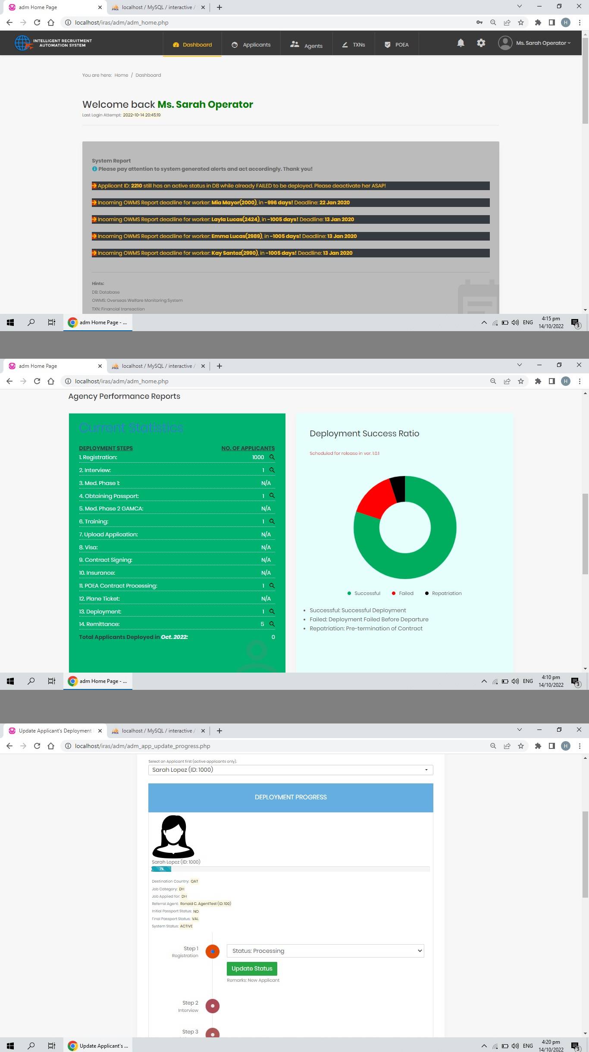This screenshot has height=1052, width=589.
Task: Click the magnifier icon in Registration row
Action: click(x=272, y=457)
